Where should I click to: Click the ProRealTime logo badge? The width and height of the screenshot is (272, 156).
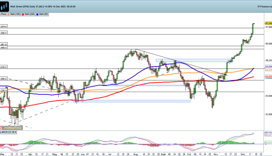coord(11,128)
